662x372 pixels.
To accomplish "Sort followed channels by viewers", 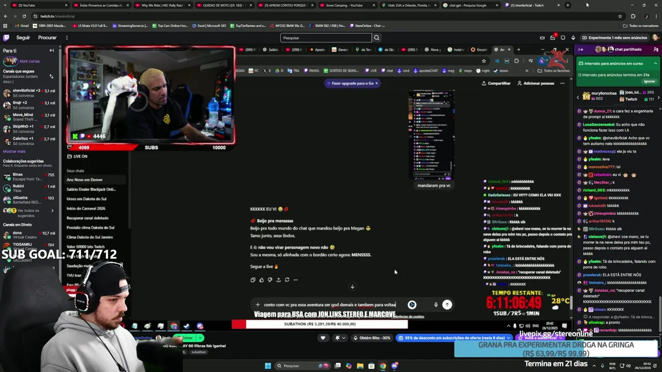I will click(51, 76).
